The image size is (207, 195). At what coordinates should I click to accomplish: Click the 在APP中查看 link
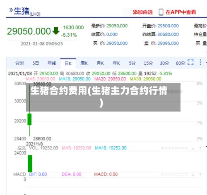tap(181, 12)
